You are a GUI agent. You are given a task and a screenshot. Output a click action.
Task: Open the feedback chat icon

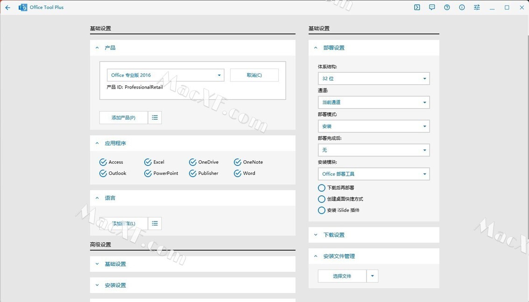tap(432, 7)
